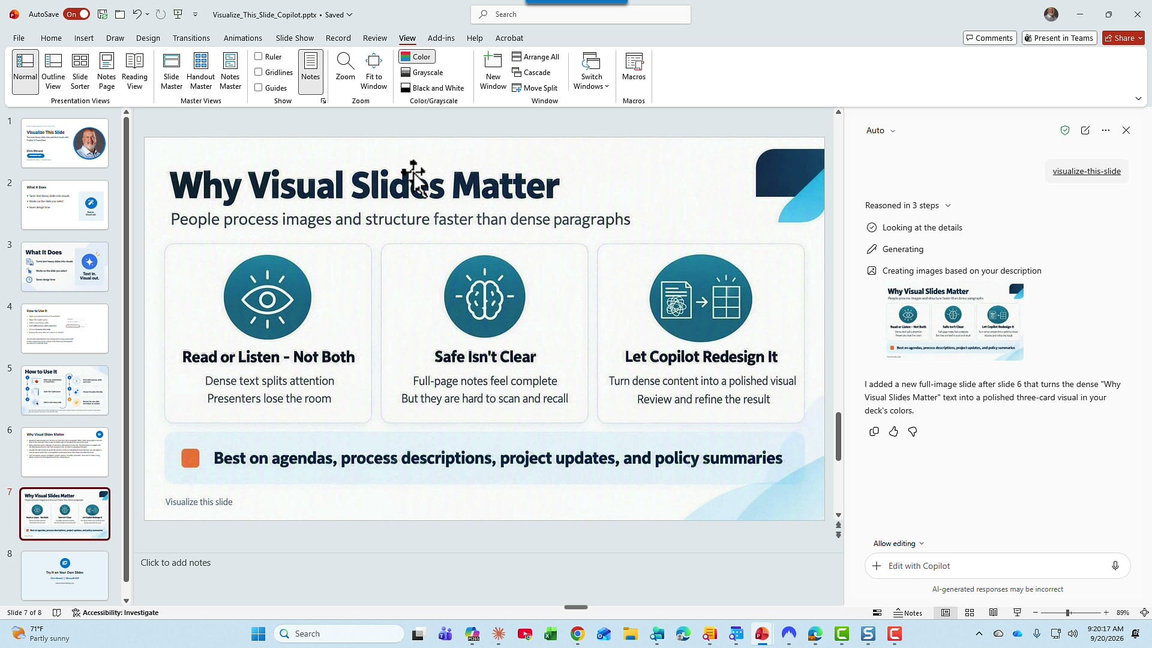Open Notes Page view

[106, 71]
